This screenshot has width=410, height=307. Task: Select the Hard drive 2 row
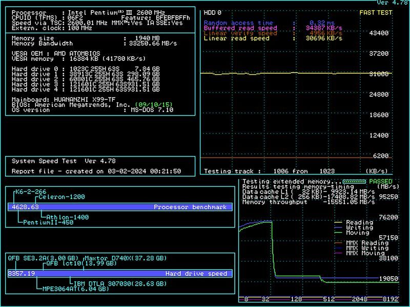click(x=86, y=79)
